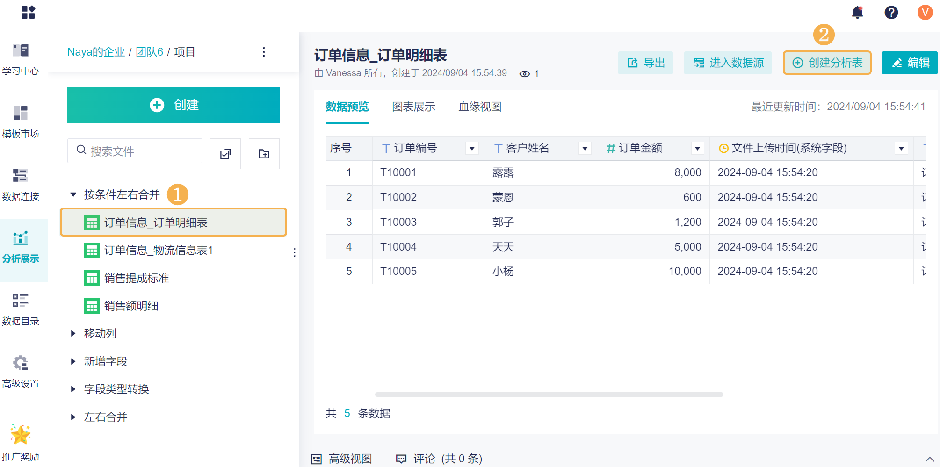Viewport: 940px width, 467px height.
Task: Open 高级设置 gear in sidebar
Action: (x=21, y=371)
